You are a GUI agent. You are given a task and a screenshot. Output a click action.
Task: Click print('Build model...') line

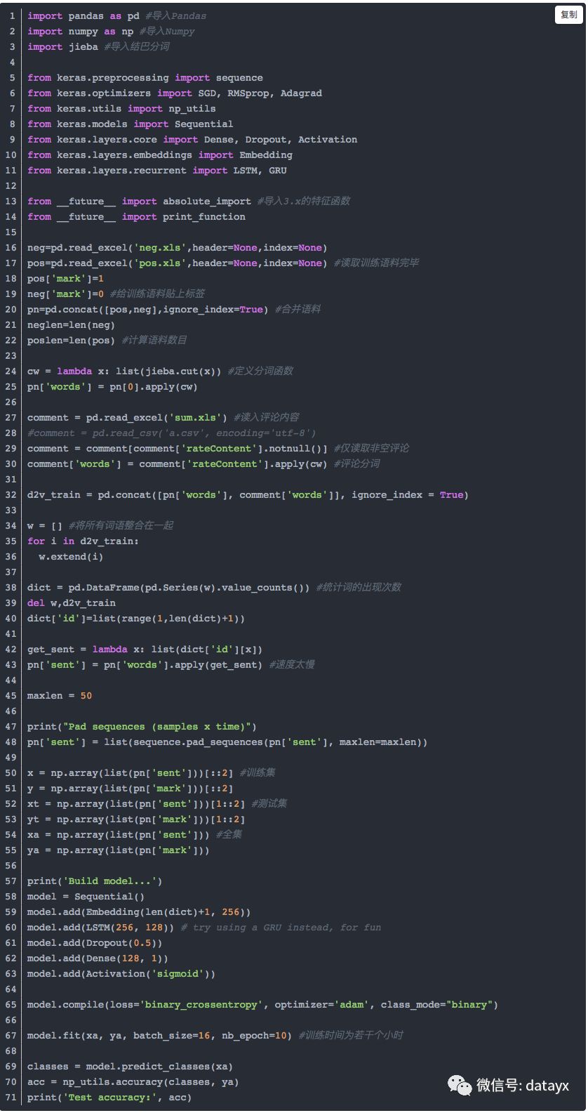coord(95,881)
